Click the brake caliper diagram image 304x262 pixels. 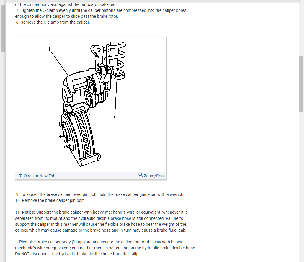[91, 104]
